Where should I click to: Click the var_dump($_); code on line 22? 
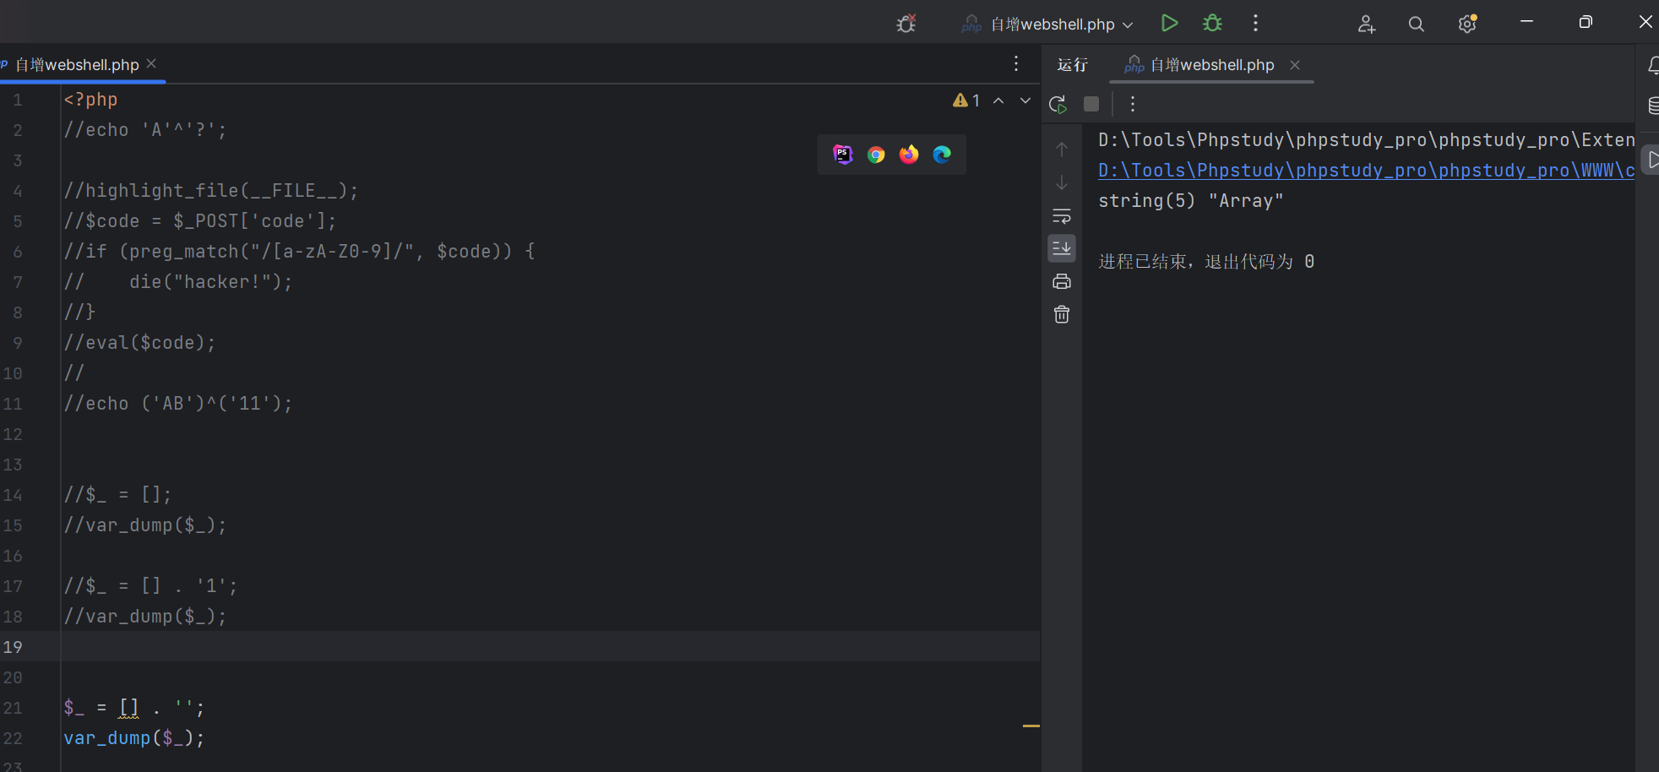pos(134,737)
